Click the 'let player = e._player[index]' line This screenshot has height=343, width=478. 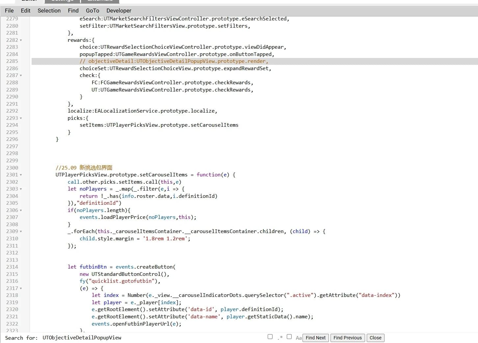(x=136, y=303)
